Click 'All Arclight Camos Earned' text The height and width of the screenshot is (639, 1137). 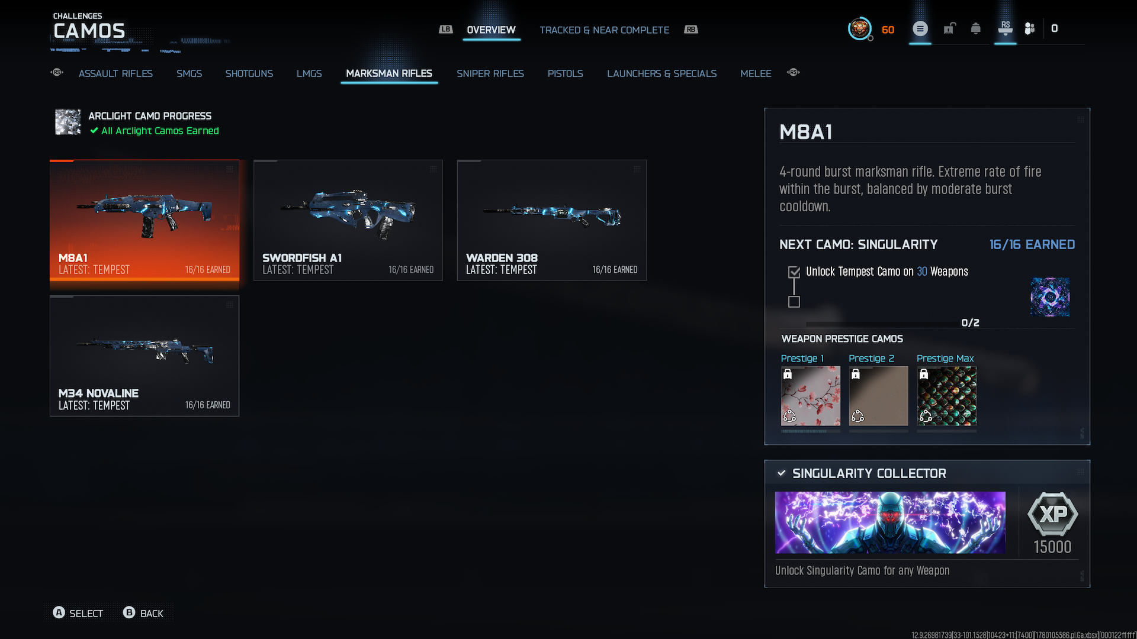click(x=160, y=131)
